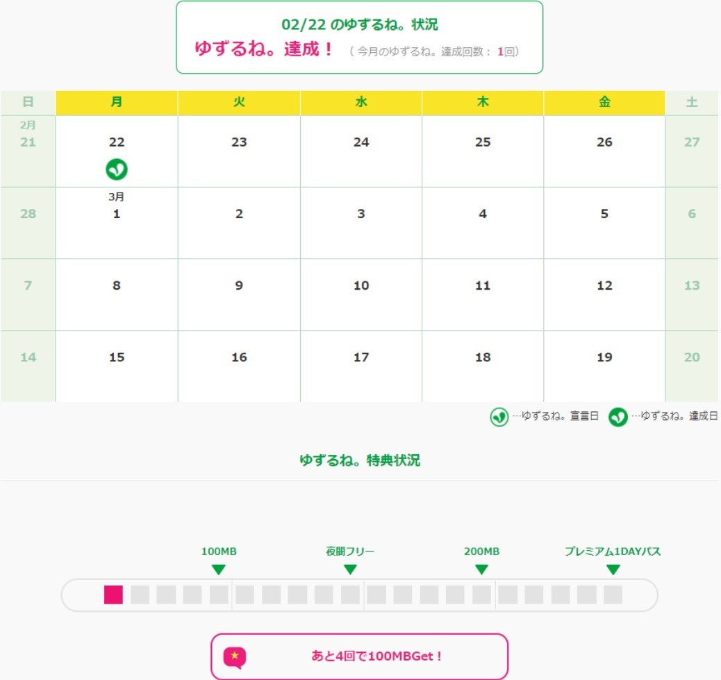Click the green arrow under 夜間フリー
The width and height of the screenshot is (721, 680).
(x=350, y=570)
